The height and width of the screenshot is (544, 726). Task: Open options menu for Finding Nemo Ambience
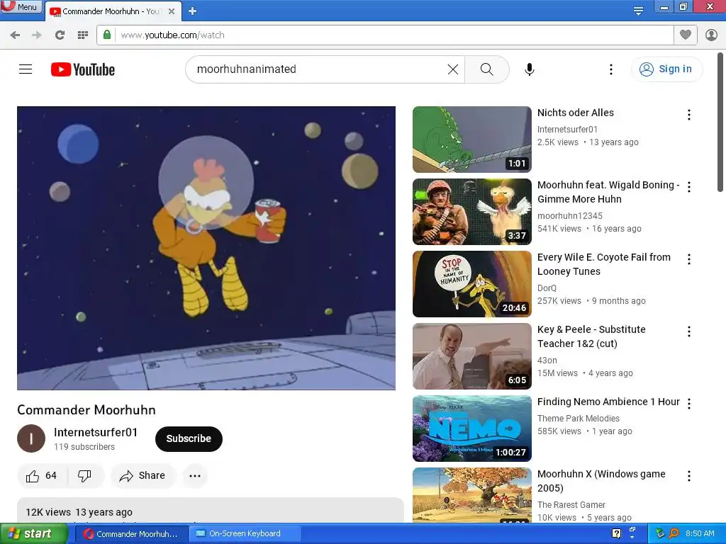click(689, 403)
